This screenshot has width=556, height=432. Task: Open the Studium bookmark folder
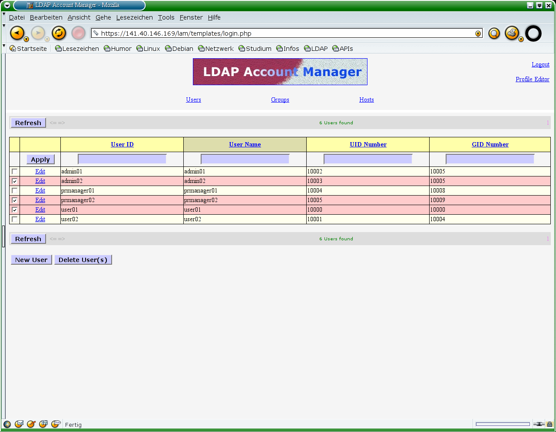[x=255, y=49]
